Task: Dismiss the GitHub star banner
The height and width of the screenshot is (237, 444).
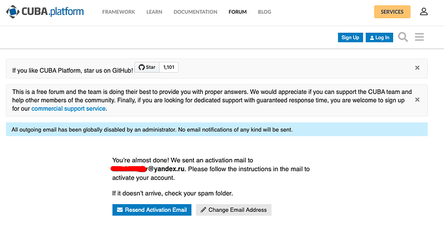Action: pyautogui.click(x=417, y=68)
